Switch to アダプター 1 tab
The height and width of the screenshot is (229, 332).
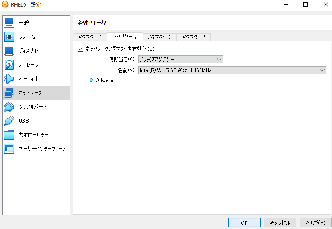click(x=90, y=37)
